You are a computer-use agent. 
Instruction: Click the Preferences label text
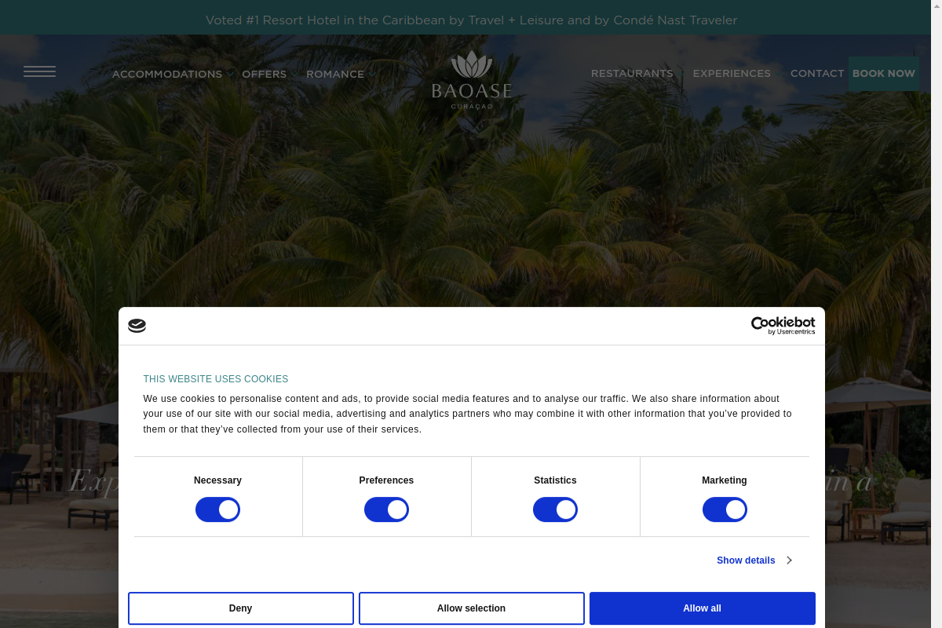coord(386,480)
